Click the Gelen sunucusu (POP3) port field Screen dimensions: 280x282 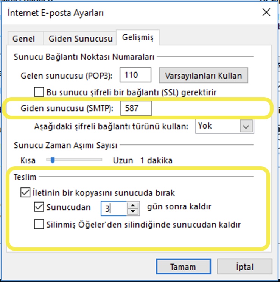tap(135, 75)
